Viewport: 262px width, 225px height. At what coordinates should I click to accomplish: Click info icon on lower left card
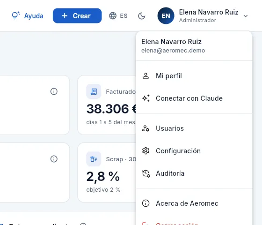pos(54,159)
